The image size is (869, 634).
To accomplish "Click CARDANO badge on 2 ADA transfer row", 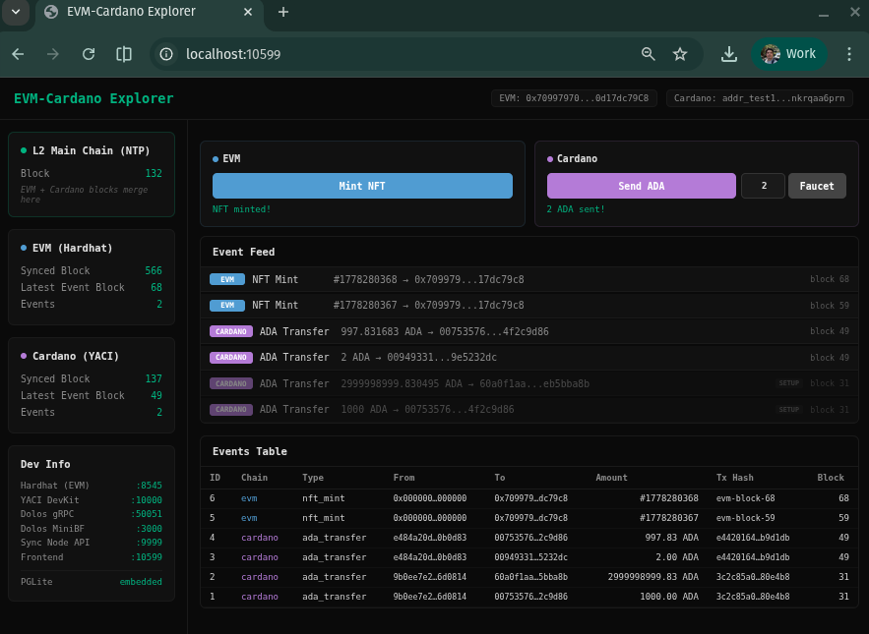I will [231, 357].
